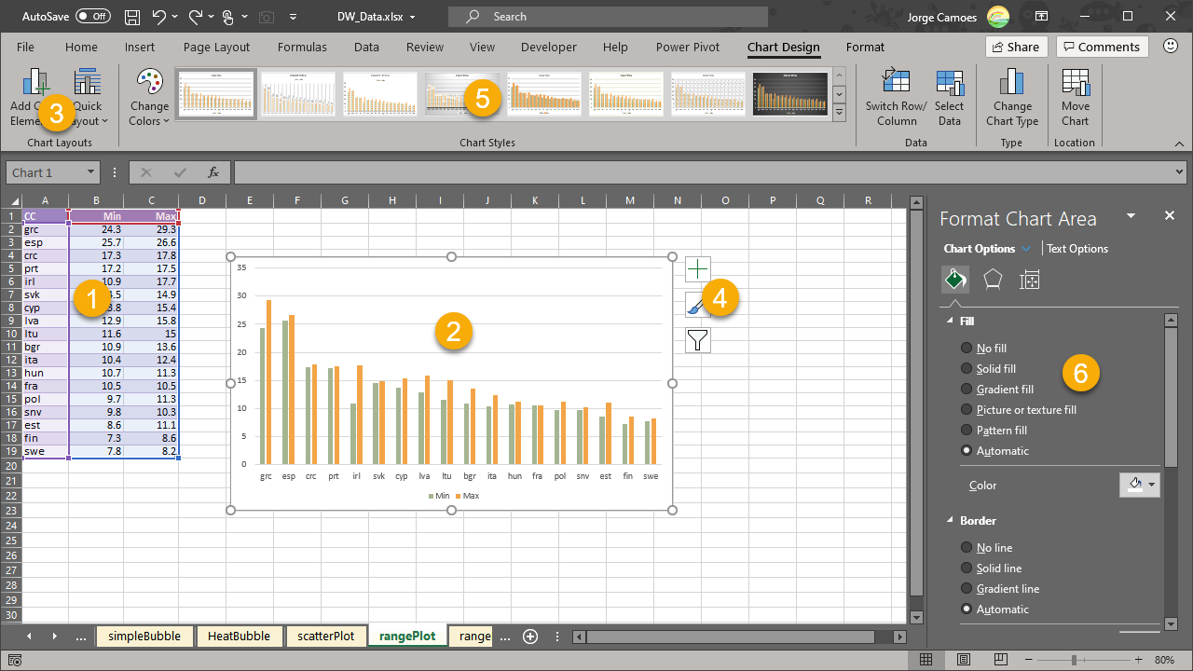
Task: Open Customize Quick Access Toolbar dropdown
Action: point(293,17)
